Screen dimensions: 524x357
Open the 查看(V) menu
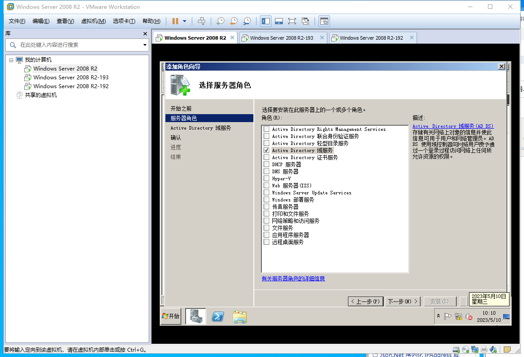65,21
